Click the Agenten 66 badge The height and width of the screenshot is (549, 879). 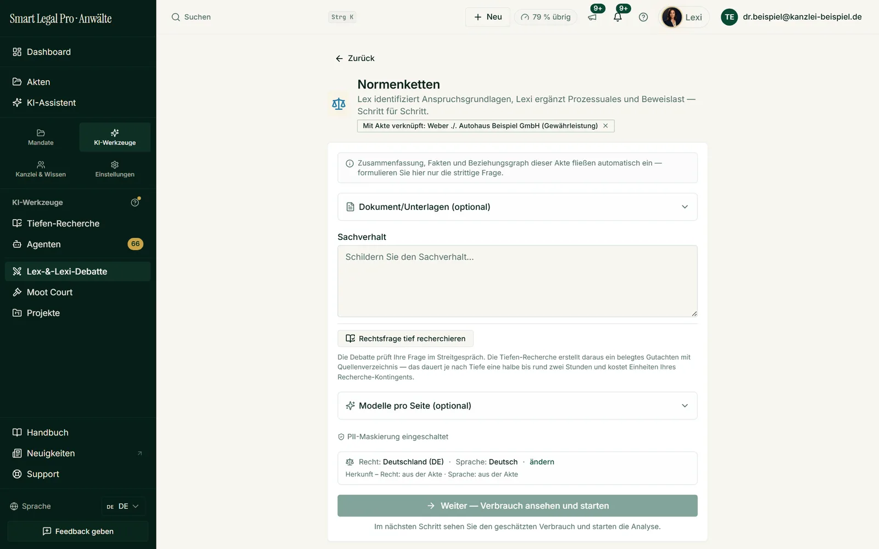coord(135,244)
